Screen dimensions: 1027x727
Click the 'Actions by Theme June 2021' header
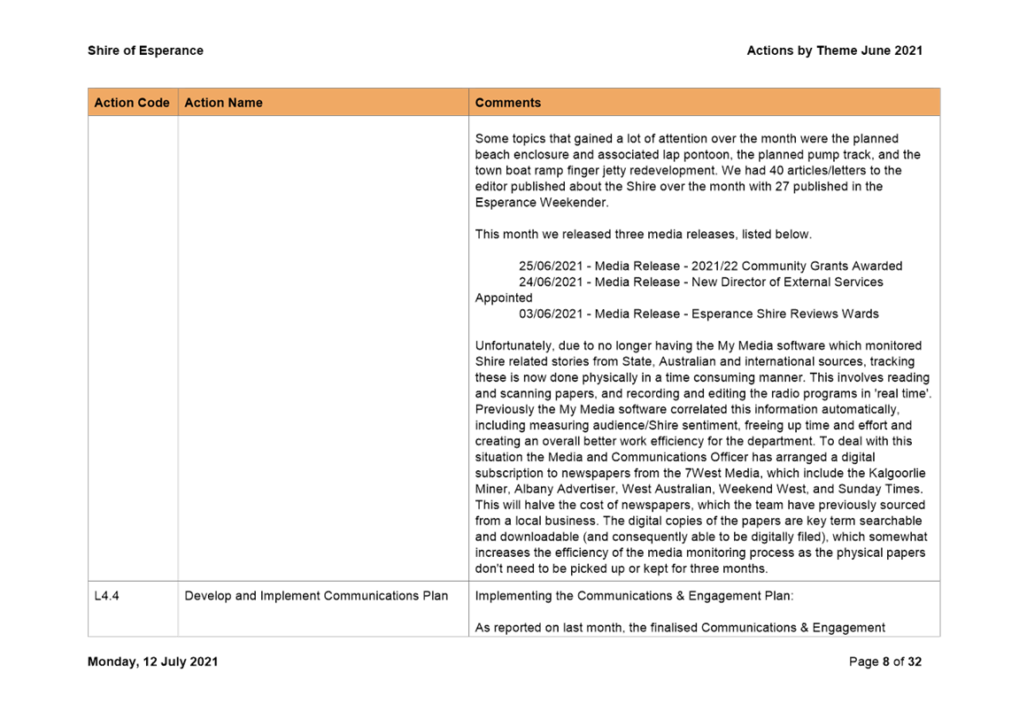(834, 50)
